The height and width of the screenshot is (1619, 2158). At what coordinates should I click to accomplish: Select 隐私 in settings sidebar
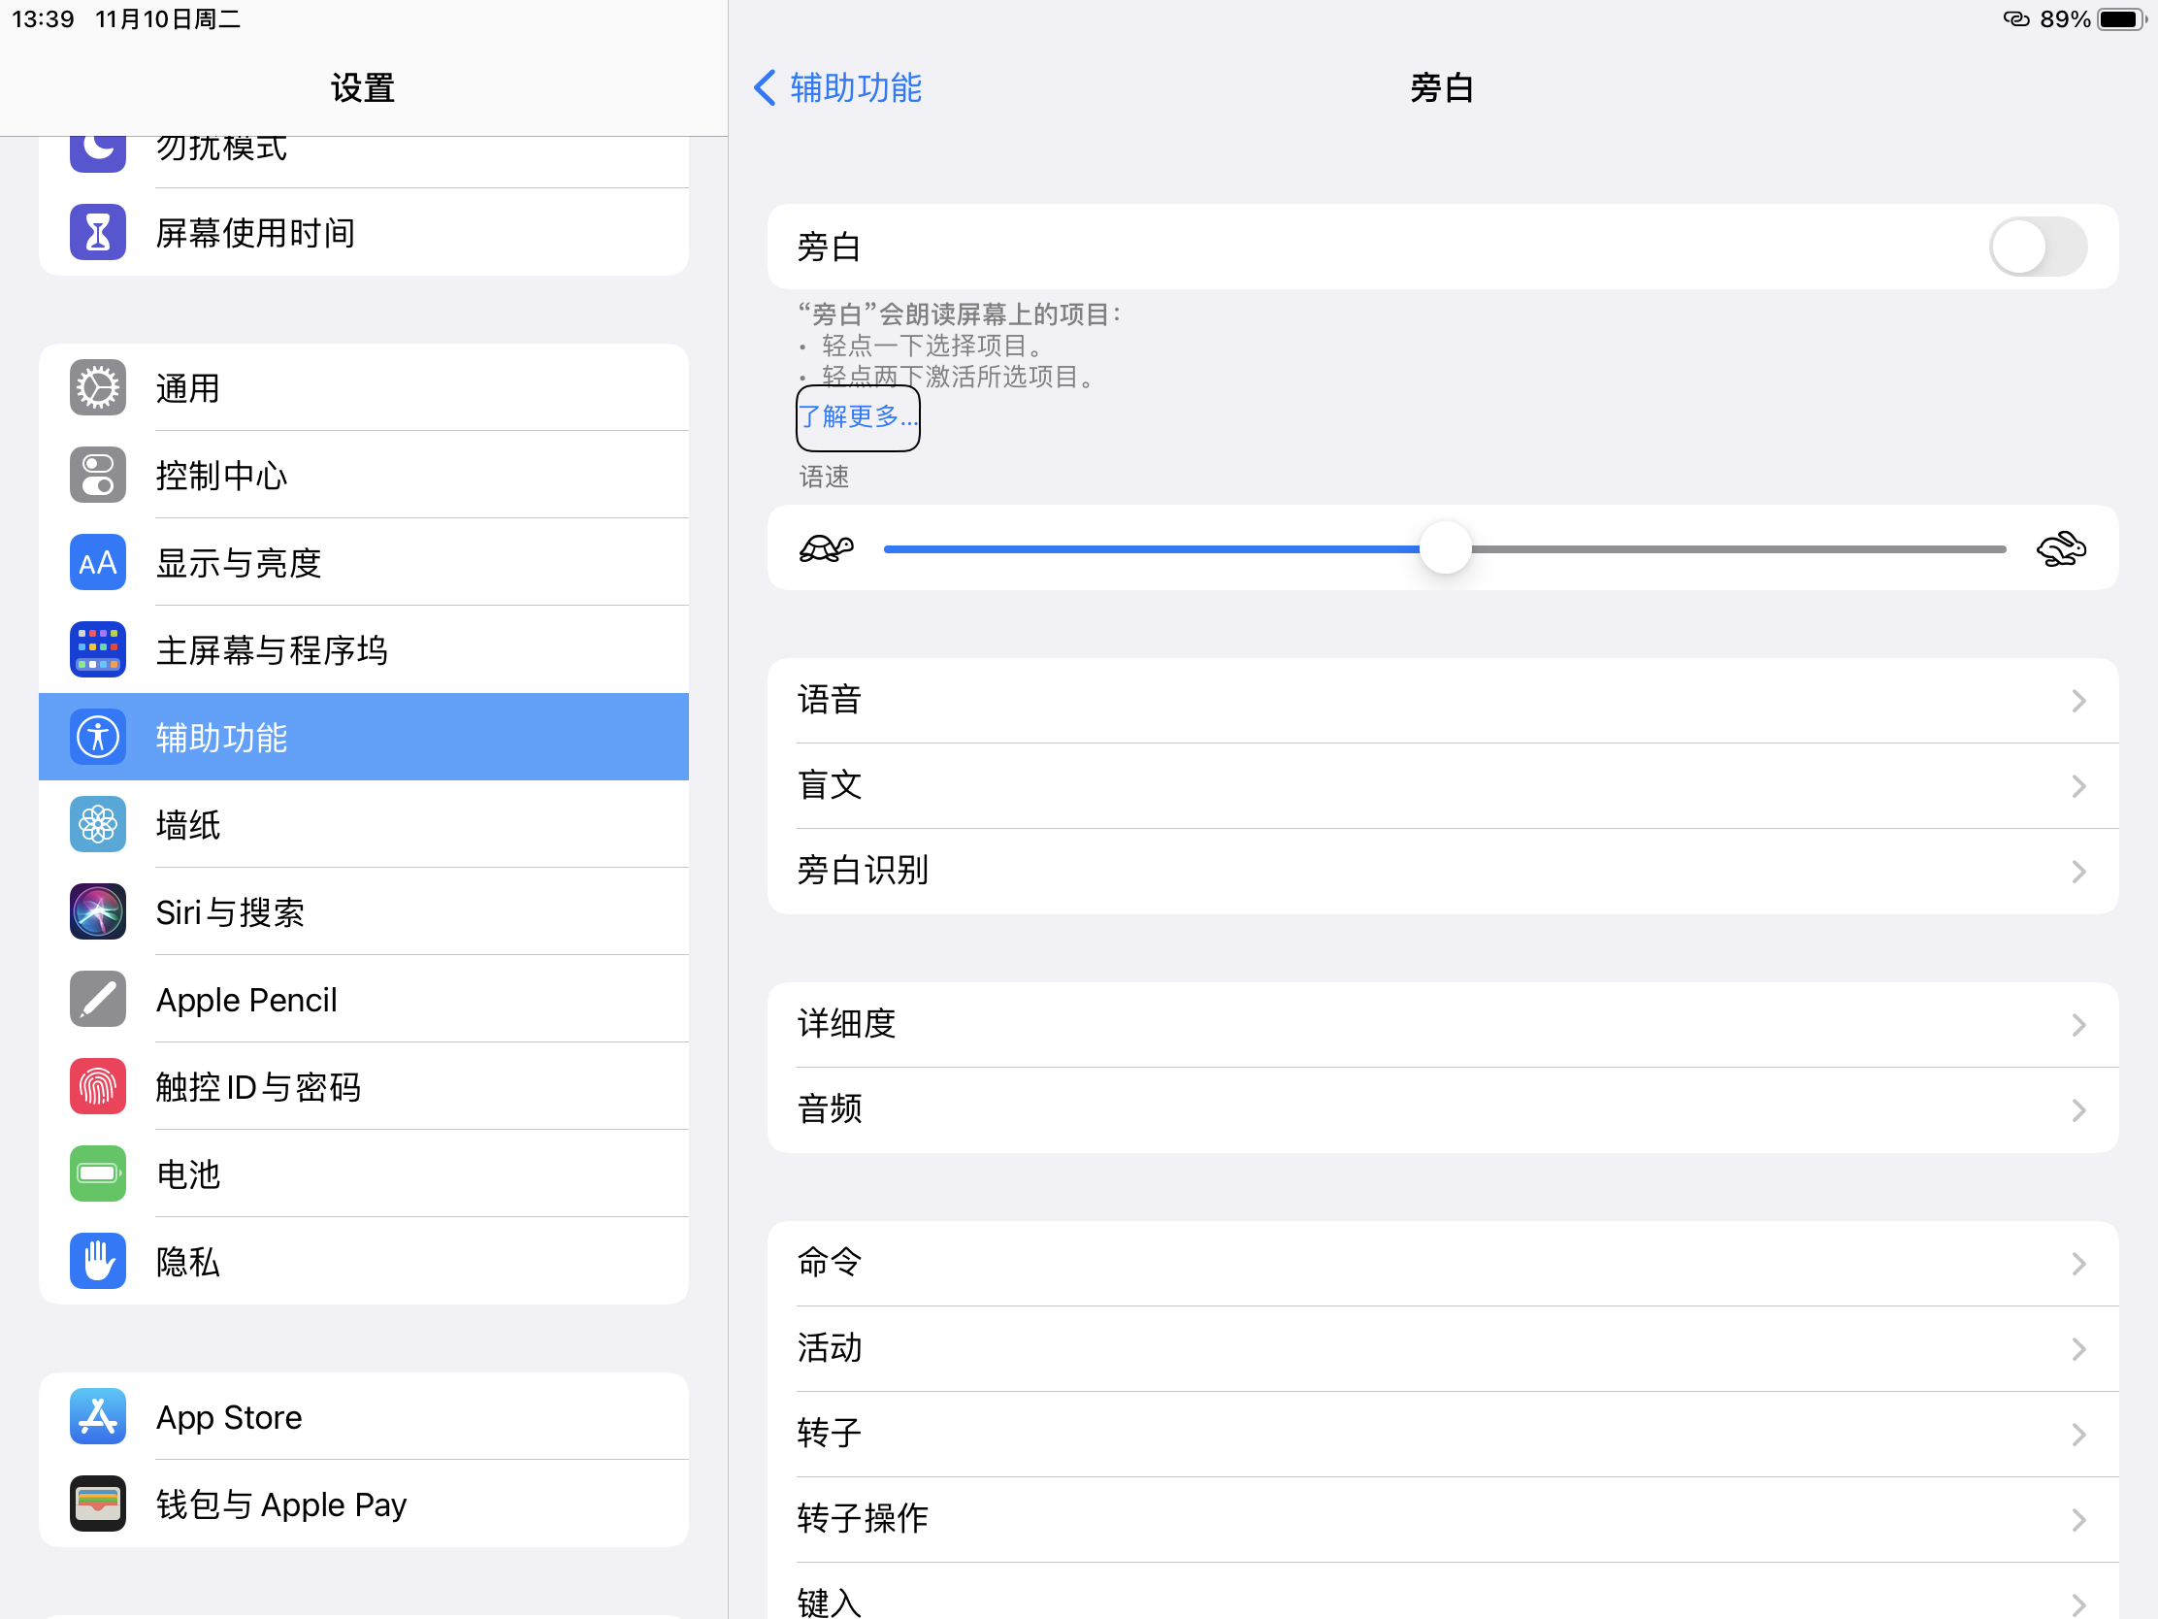[363, 1262]
